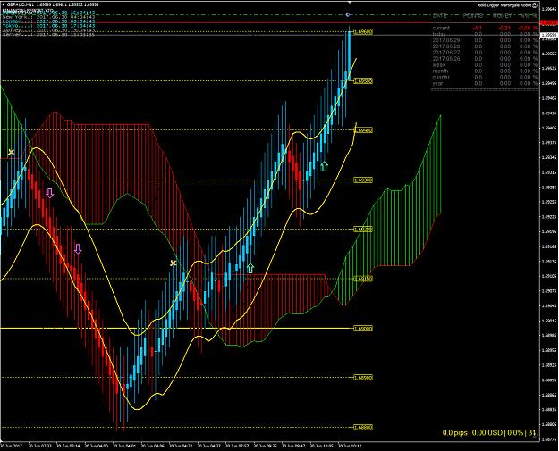The image size is (559, 451).
Task: Click the smiley face Expert Advisor icon
Action: pos(535,5)
